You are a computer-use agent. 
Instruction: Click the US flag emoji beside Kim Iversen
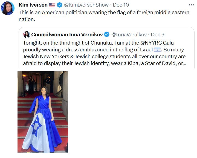tap(52, 5)
